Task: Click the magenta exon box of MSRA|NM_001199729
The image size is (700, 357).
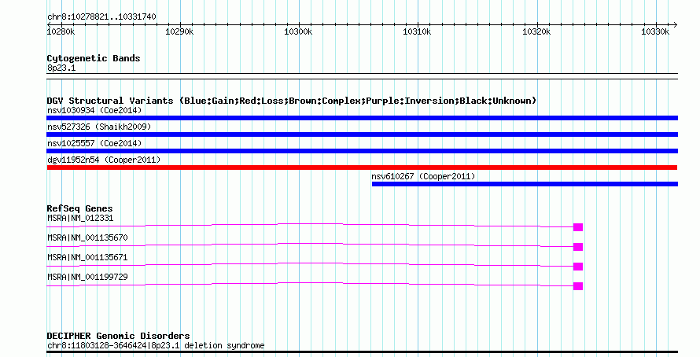Action: coord(578,286)
